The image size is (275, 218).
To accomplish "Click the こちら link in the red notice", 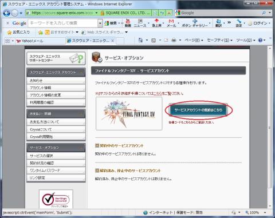I will [x=158, y=93].
